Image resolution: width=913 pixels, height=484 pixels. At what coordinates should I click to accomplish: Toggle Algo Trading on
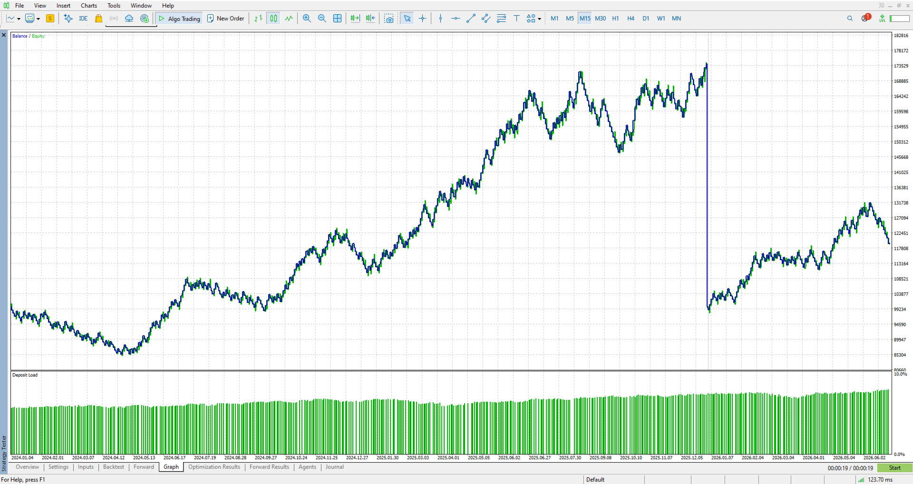tap(179, 19)
